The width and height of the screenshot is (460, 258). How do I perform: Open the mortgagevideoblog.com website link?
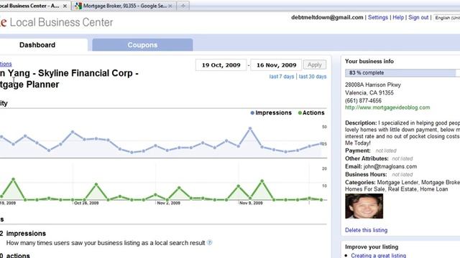click(387, 107)
